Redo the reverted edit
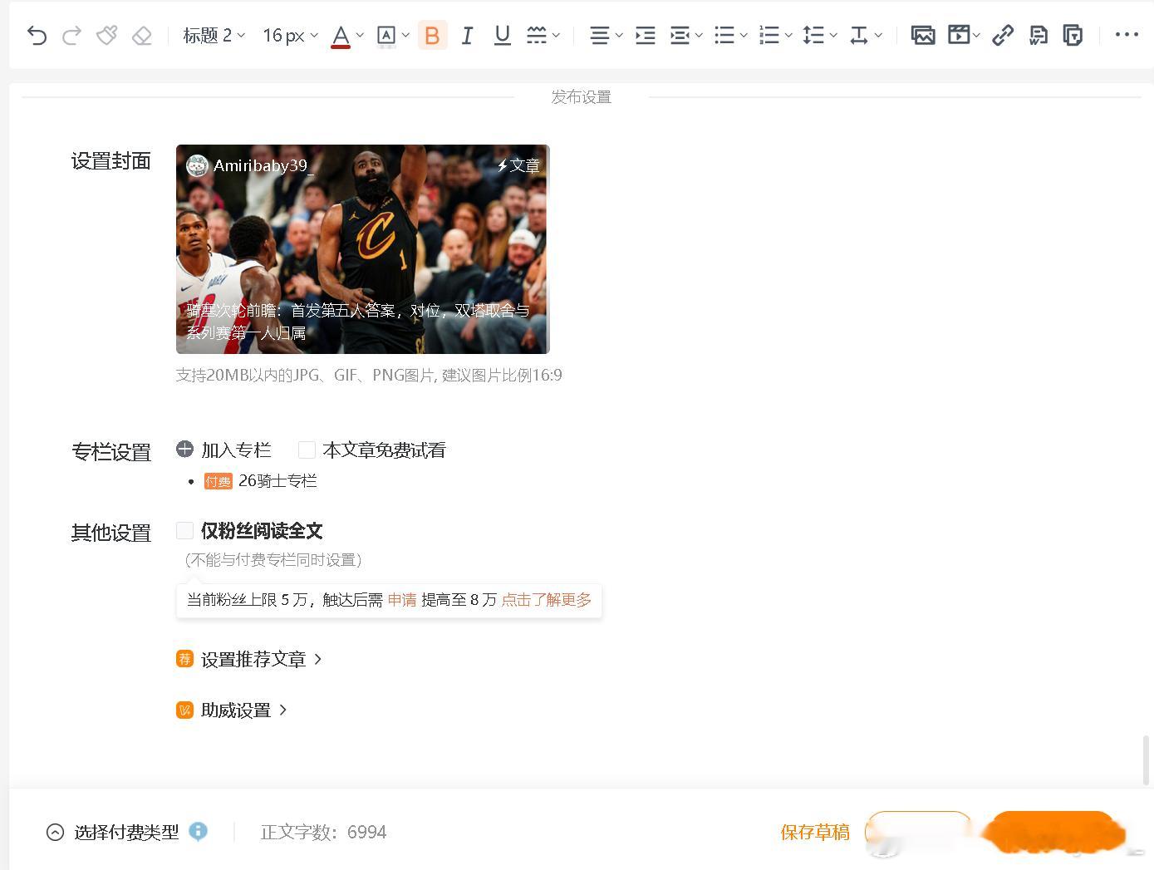Image resolution: width=1154 pixels, height=870 pixels. click(x=72, y=35)
